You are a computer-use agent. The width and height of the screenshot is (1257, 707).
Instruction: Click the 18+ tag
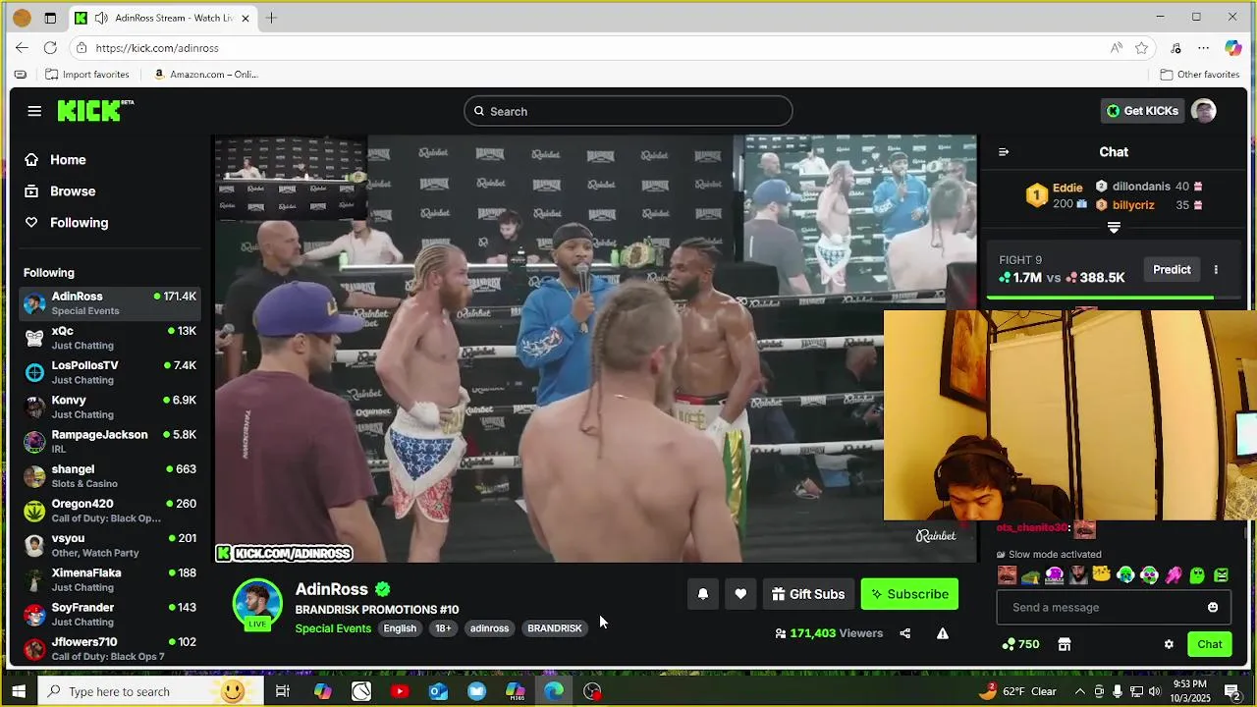(x=443, y=628)
